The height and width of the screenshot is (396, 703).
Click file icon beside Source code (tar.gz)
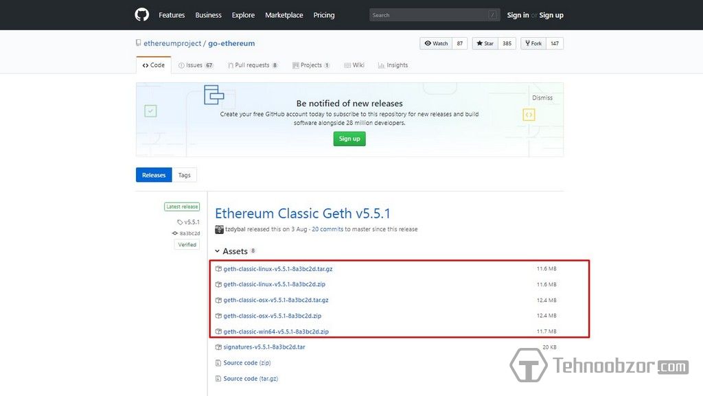click(218, 379)
